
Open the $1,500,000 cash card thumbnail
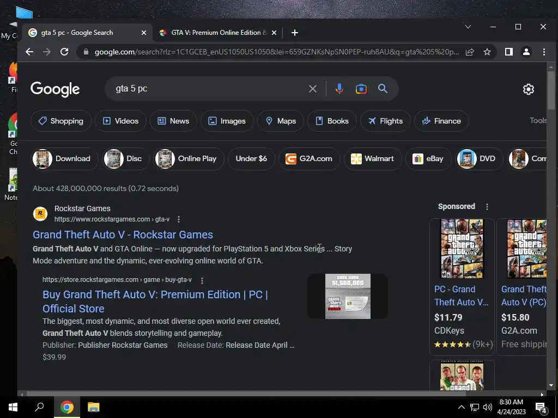click(x=348, y=296)
